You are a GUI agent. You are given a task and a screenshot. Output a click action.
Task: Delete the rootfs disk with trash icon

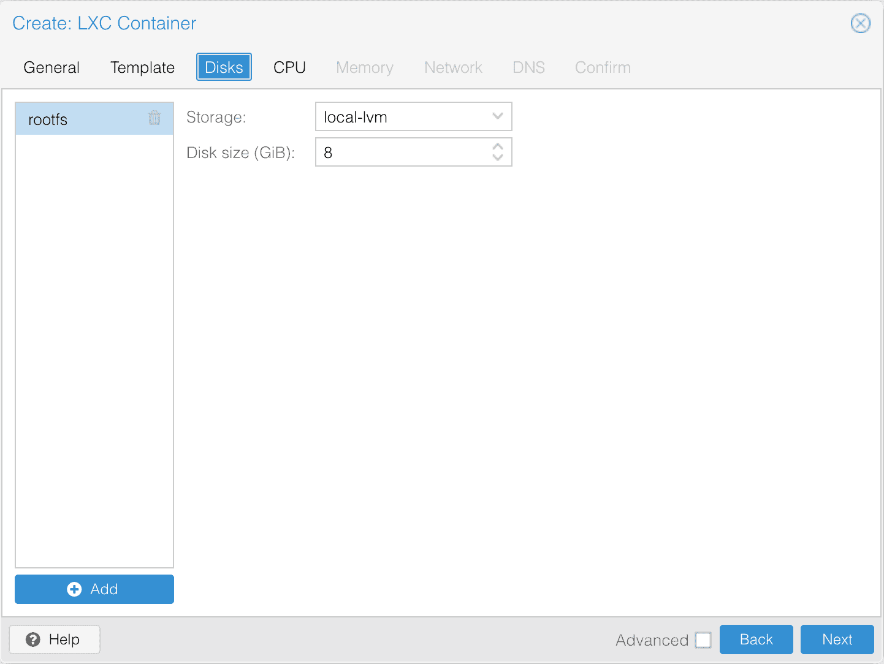pyautogui.click(x=154, y=118)
